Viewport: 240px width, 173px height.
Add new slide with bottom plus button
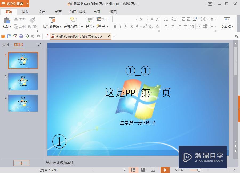[x=21, y=163]
